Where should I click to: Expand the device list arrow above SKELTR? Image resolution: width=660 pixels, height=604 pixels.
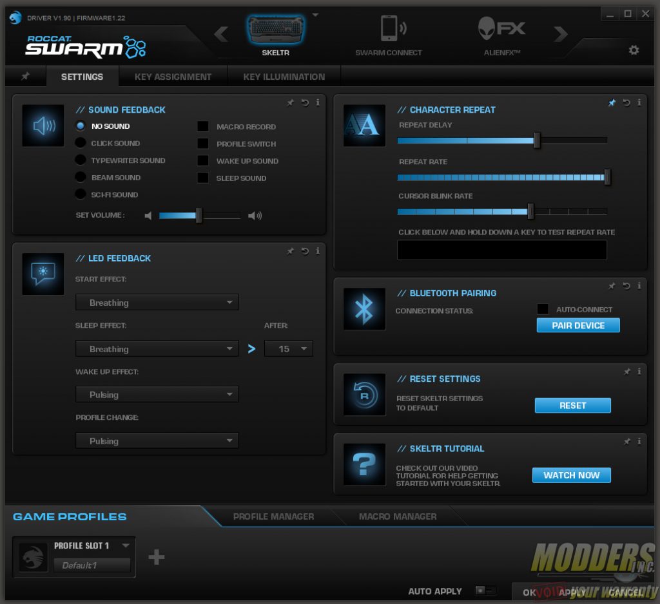point(315,15)
